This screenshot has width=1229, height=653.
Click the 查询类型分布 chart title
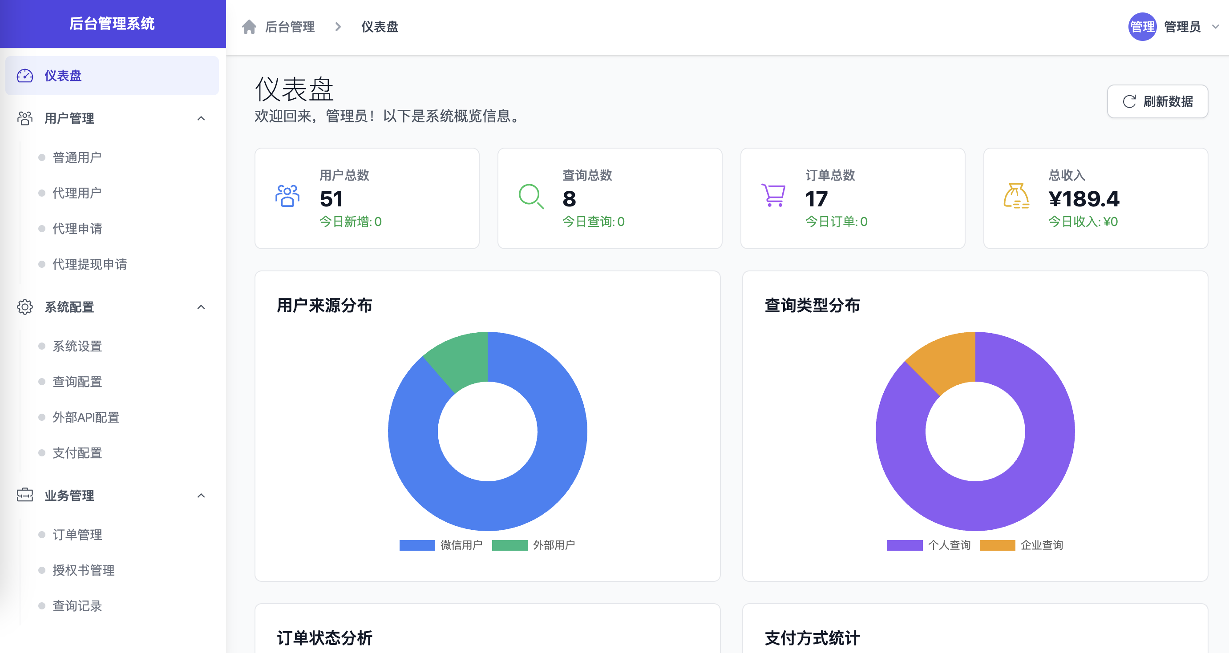(812, 305)
